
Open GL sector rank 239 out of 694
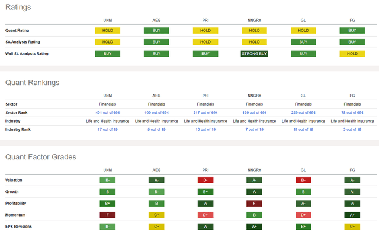point(303,113)
